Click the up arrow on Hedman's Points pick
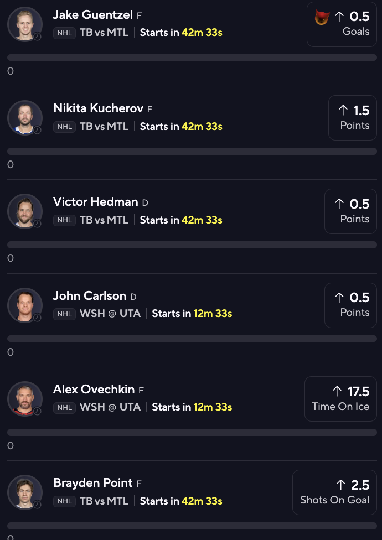Screen dimensions: 382x540 339,204
